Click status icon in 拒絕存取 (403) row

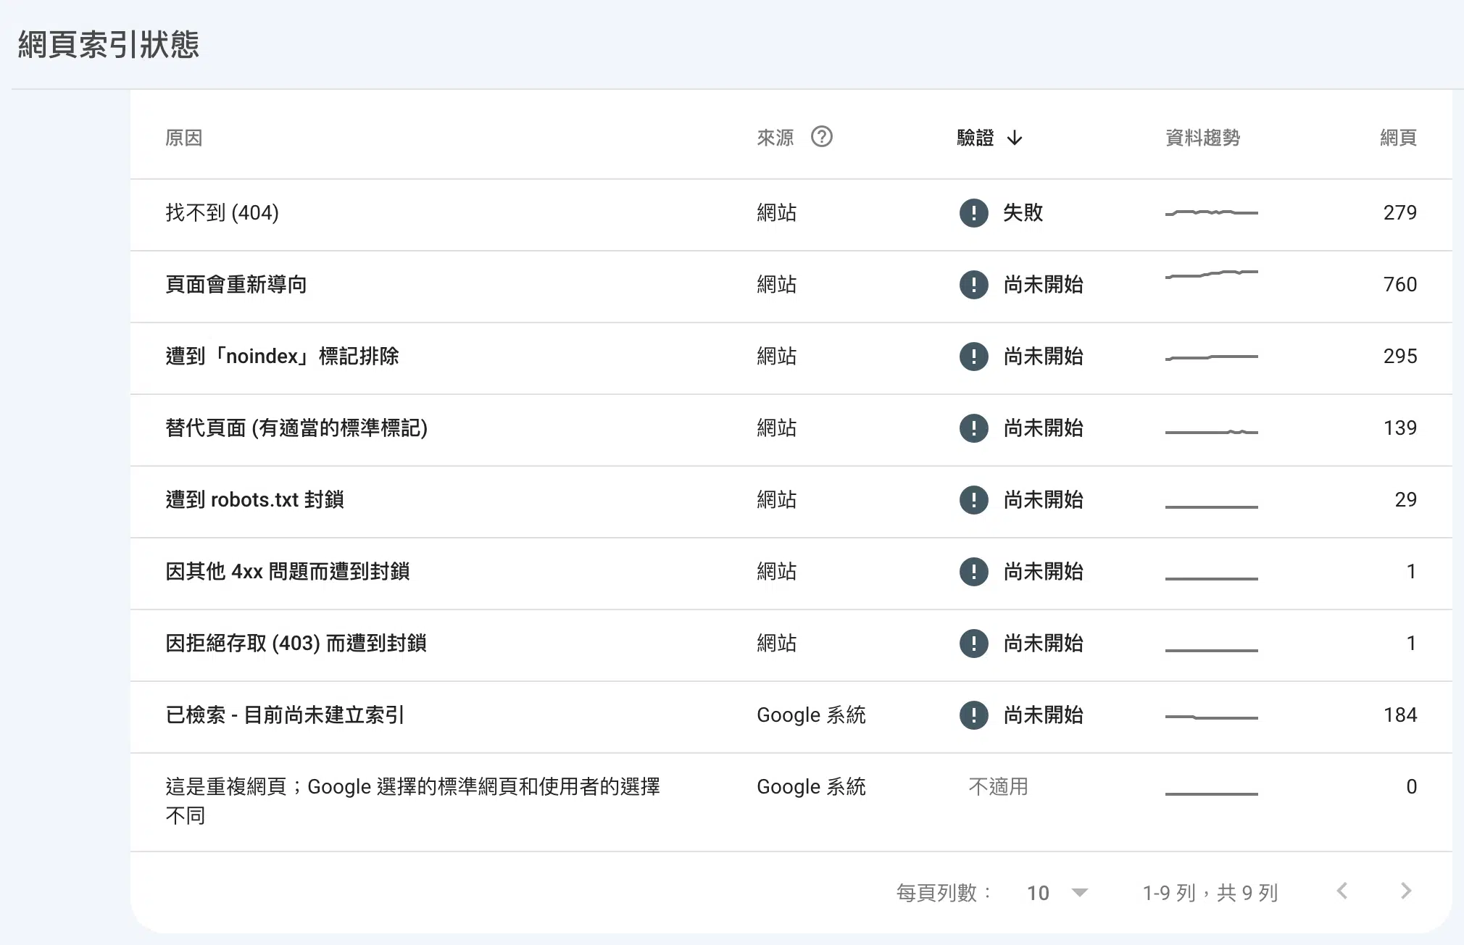click(973, 644)
